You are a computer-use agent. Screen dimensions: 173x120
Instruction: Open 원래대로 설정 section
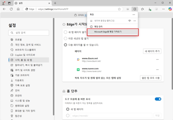[x=29, y=106]
